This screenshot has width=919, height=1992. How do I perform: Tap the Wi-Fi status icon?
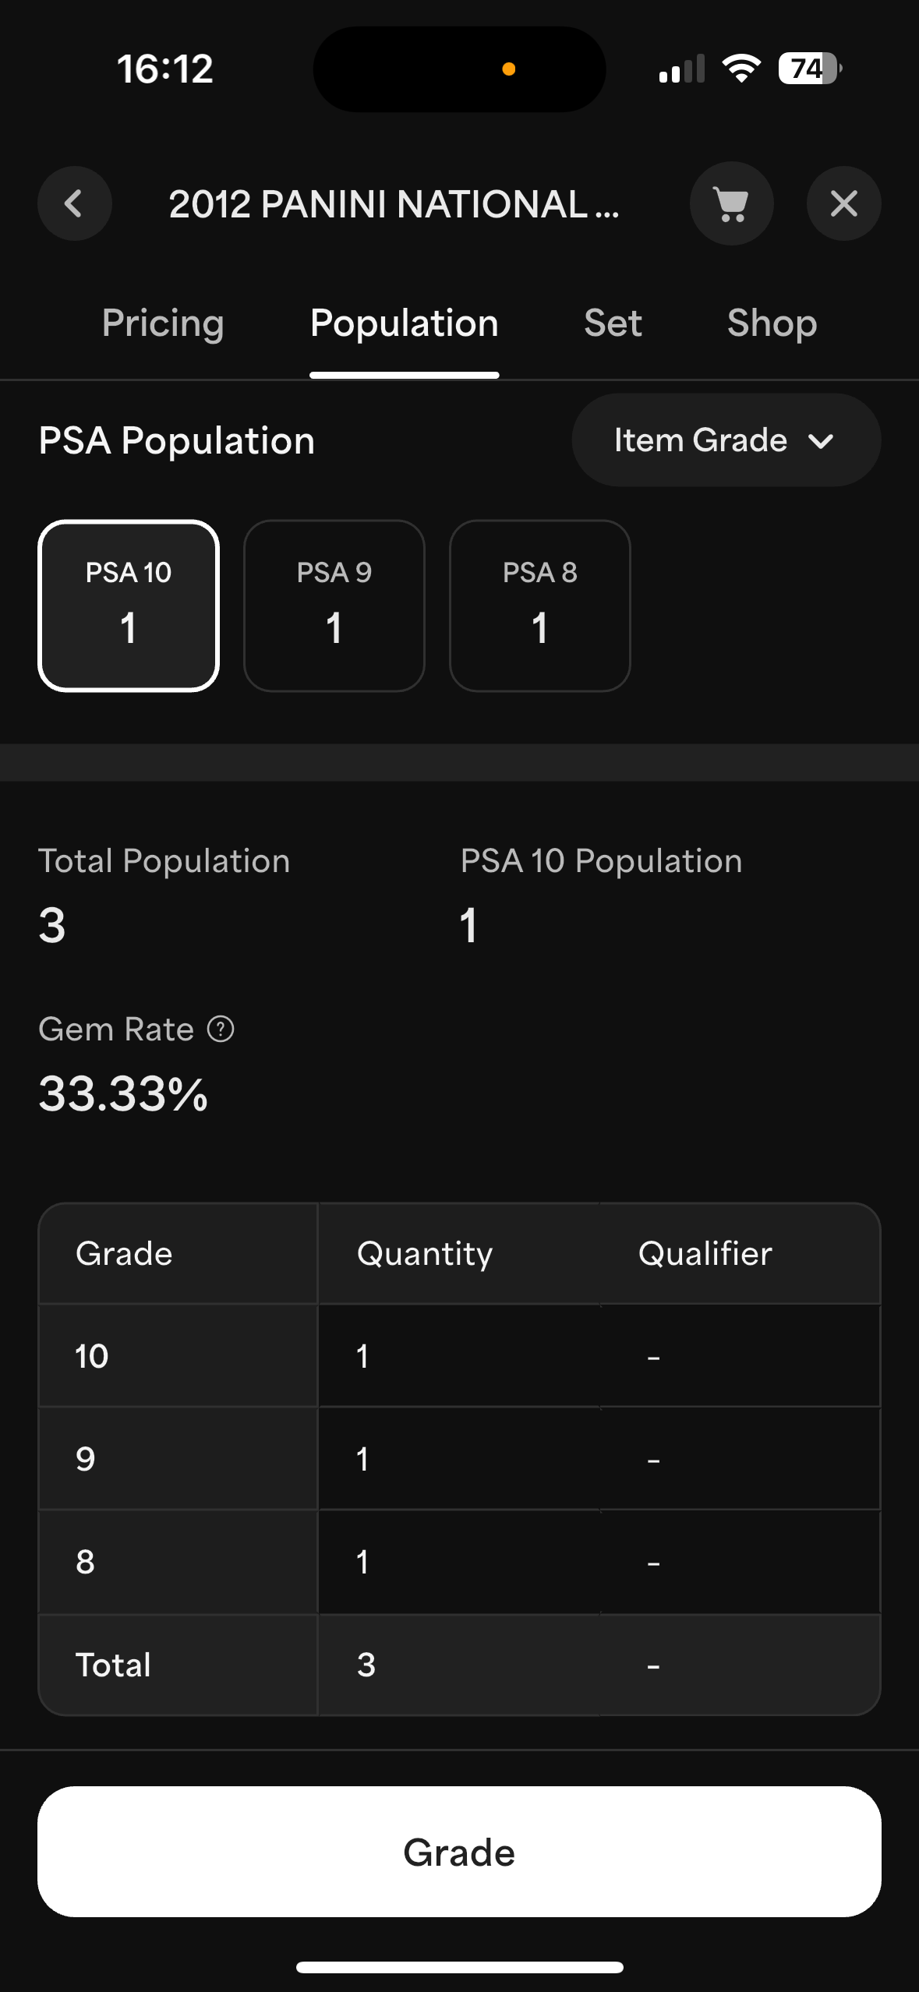tap(741, 69)
